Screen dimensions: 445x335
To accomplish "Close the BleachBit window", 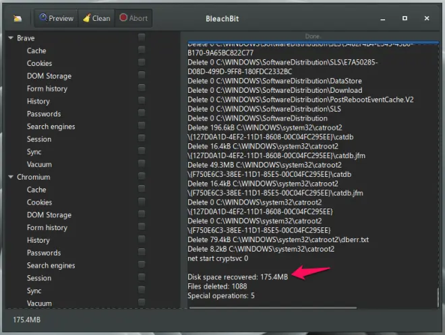I will point(427,18).
